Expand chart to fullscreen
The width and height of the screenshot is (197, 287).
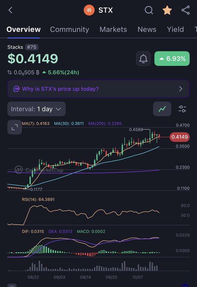tap(15, 127)
